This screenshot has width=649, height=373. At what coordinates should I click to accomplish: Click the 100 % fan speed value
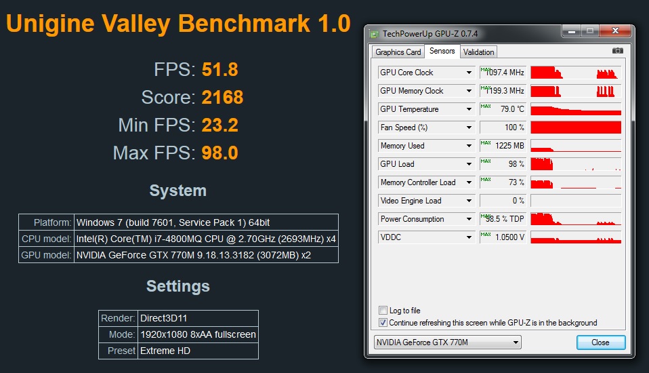point(503,127)
